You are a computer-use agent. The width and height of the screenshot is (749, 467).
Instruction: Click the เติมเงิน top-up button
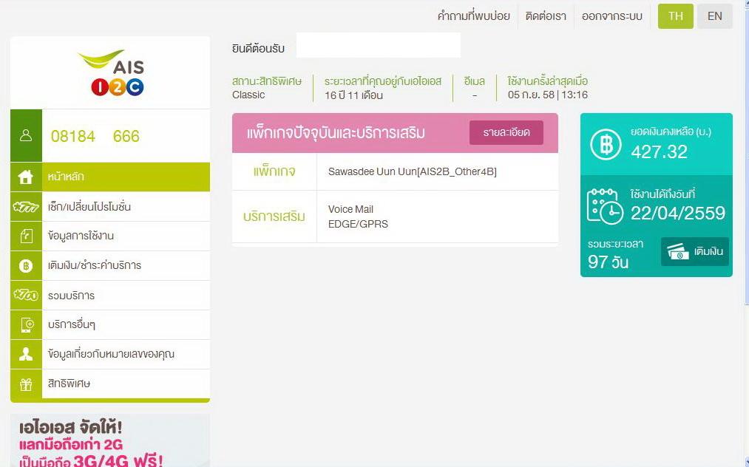(x=695, y=251)
